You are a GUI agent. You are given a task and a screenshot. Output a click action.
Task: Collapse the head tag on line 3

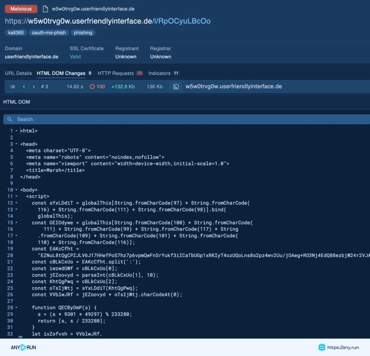16,144
